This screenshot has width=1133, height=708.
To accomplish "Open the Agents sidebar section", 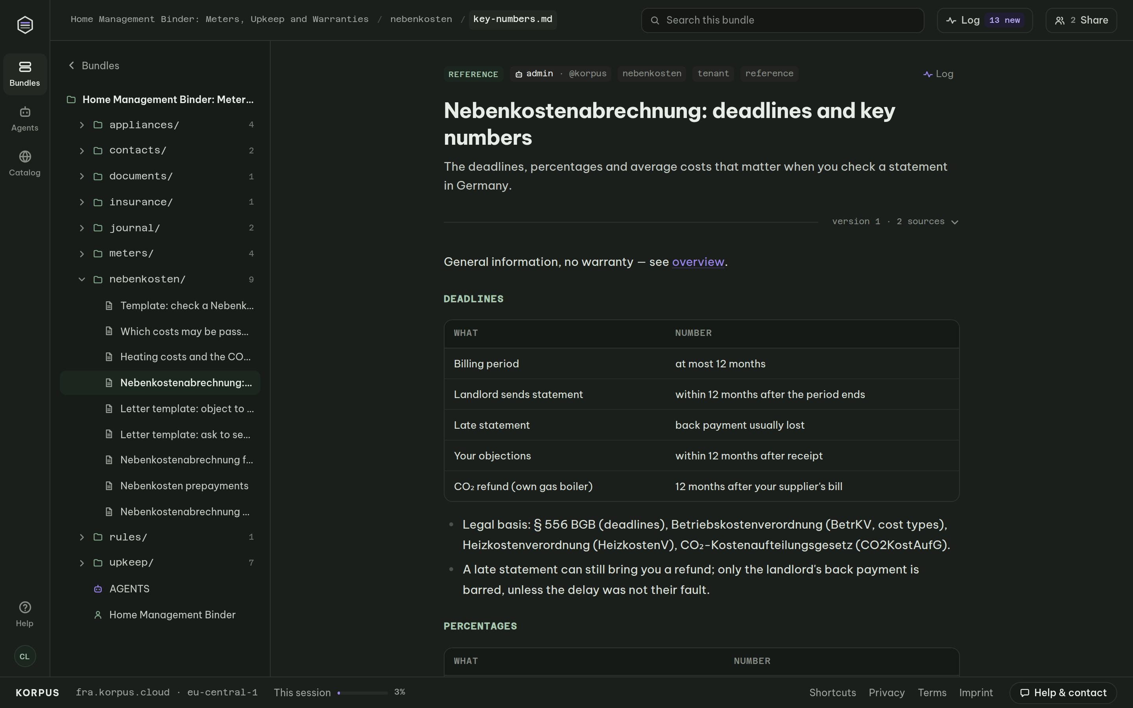I will point(25,119).
